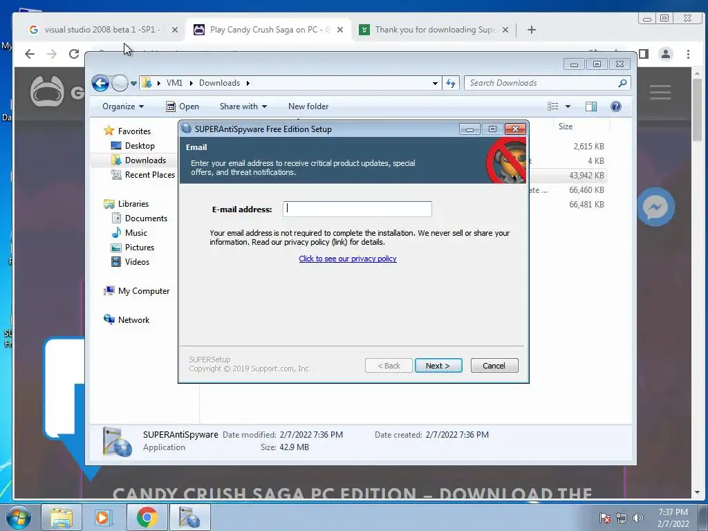Viewport: 708px width, 531px height.
Task: Open Chrome profile avatar
Action: [666, 54]
